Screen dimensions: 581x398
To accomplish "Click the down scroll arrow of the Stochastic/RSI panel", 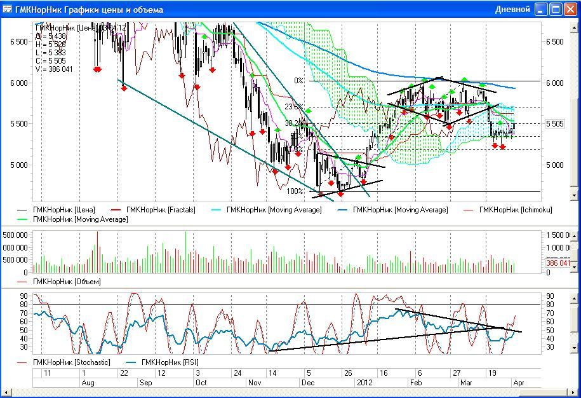I will point(574,348).
